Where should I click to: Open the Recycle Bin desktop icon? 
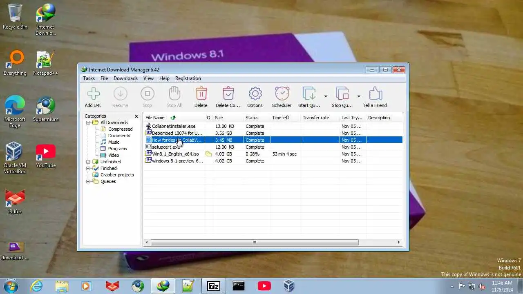coord(15,17)
